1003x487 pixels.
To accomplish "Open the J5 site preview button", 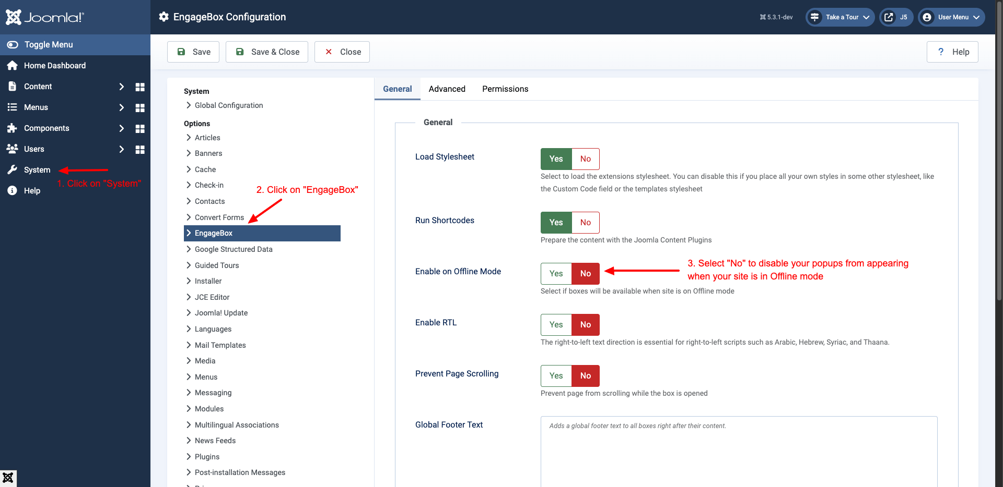I will pos(896,17).
